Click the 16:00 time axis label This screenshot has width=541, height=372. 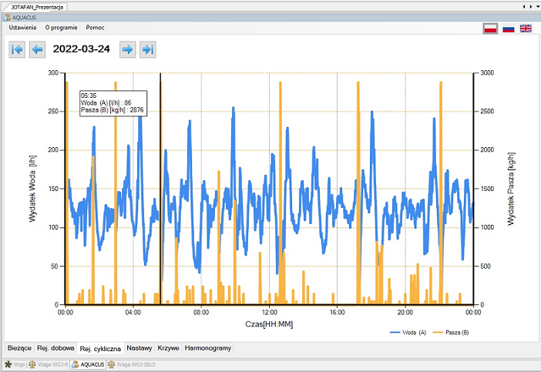pyautogui.click(x=337, y=313)
